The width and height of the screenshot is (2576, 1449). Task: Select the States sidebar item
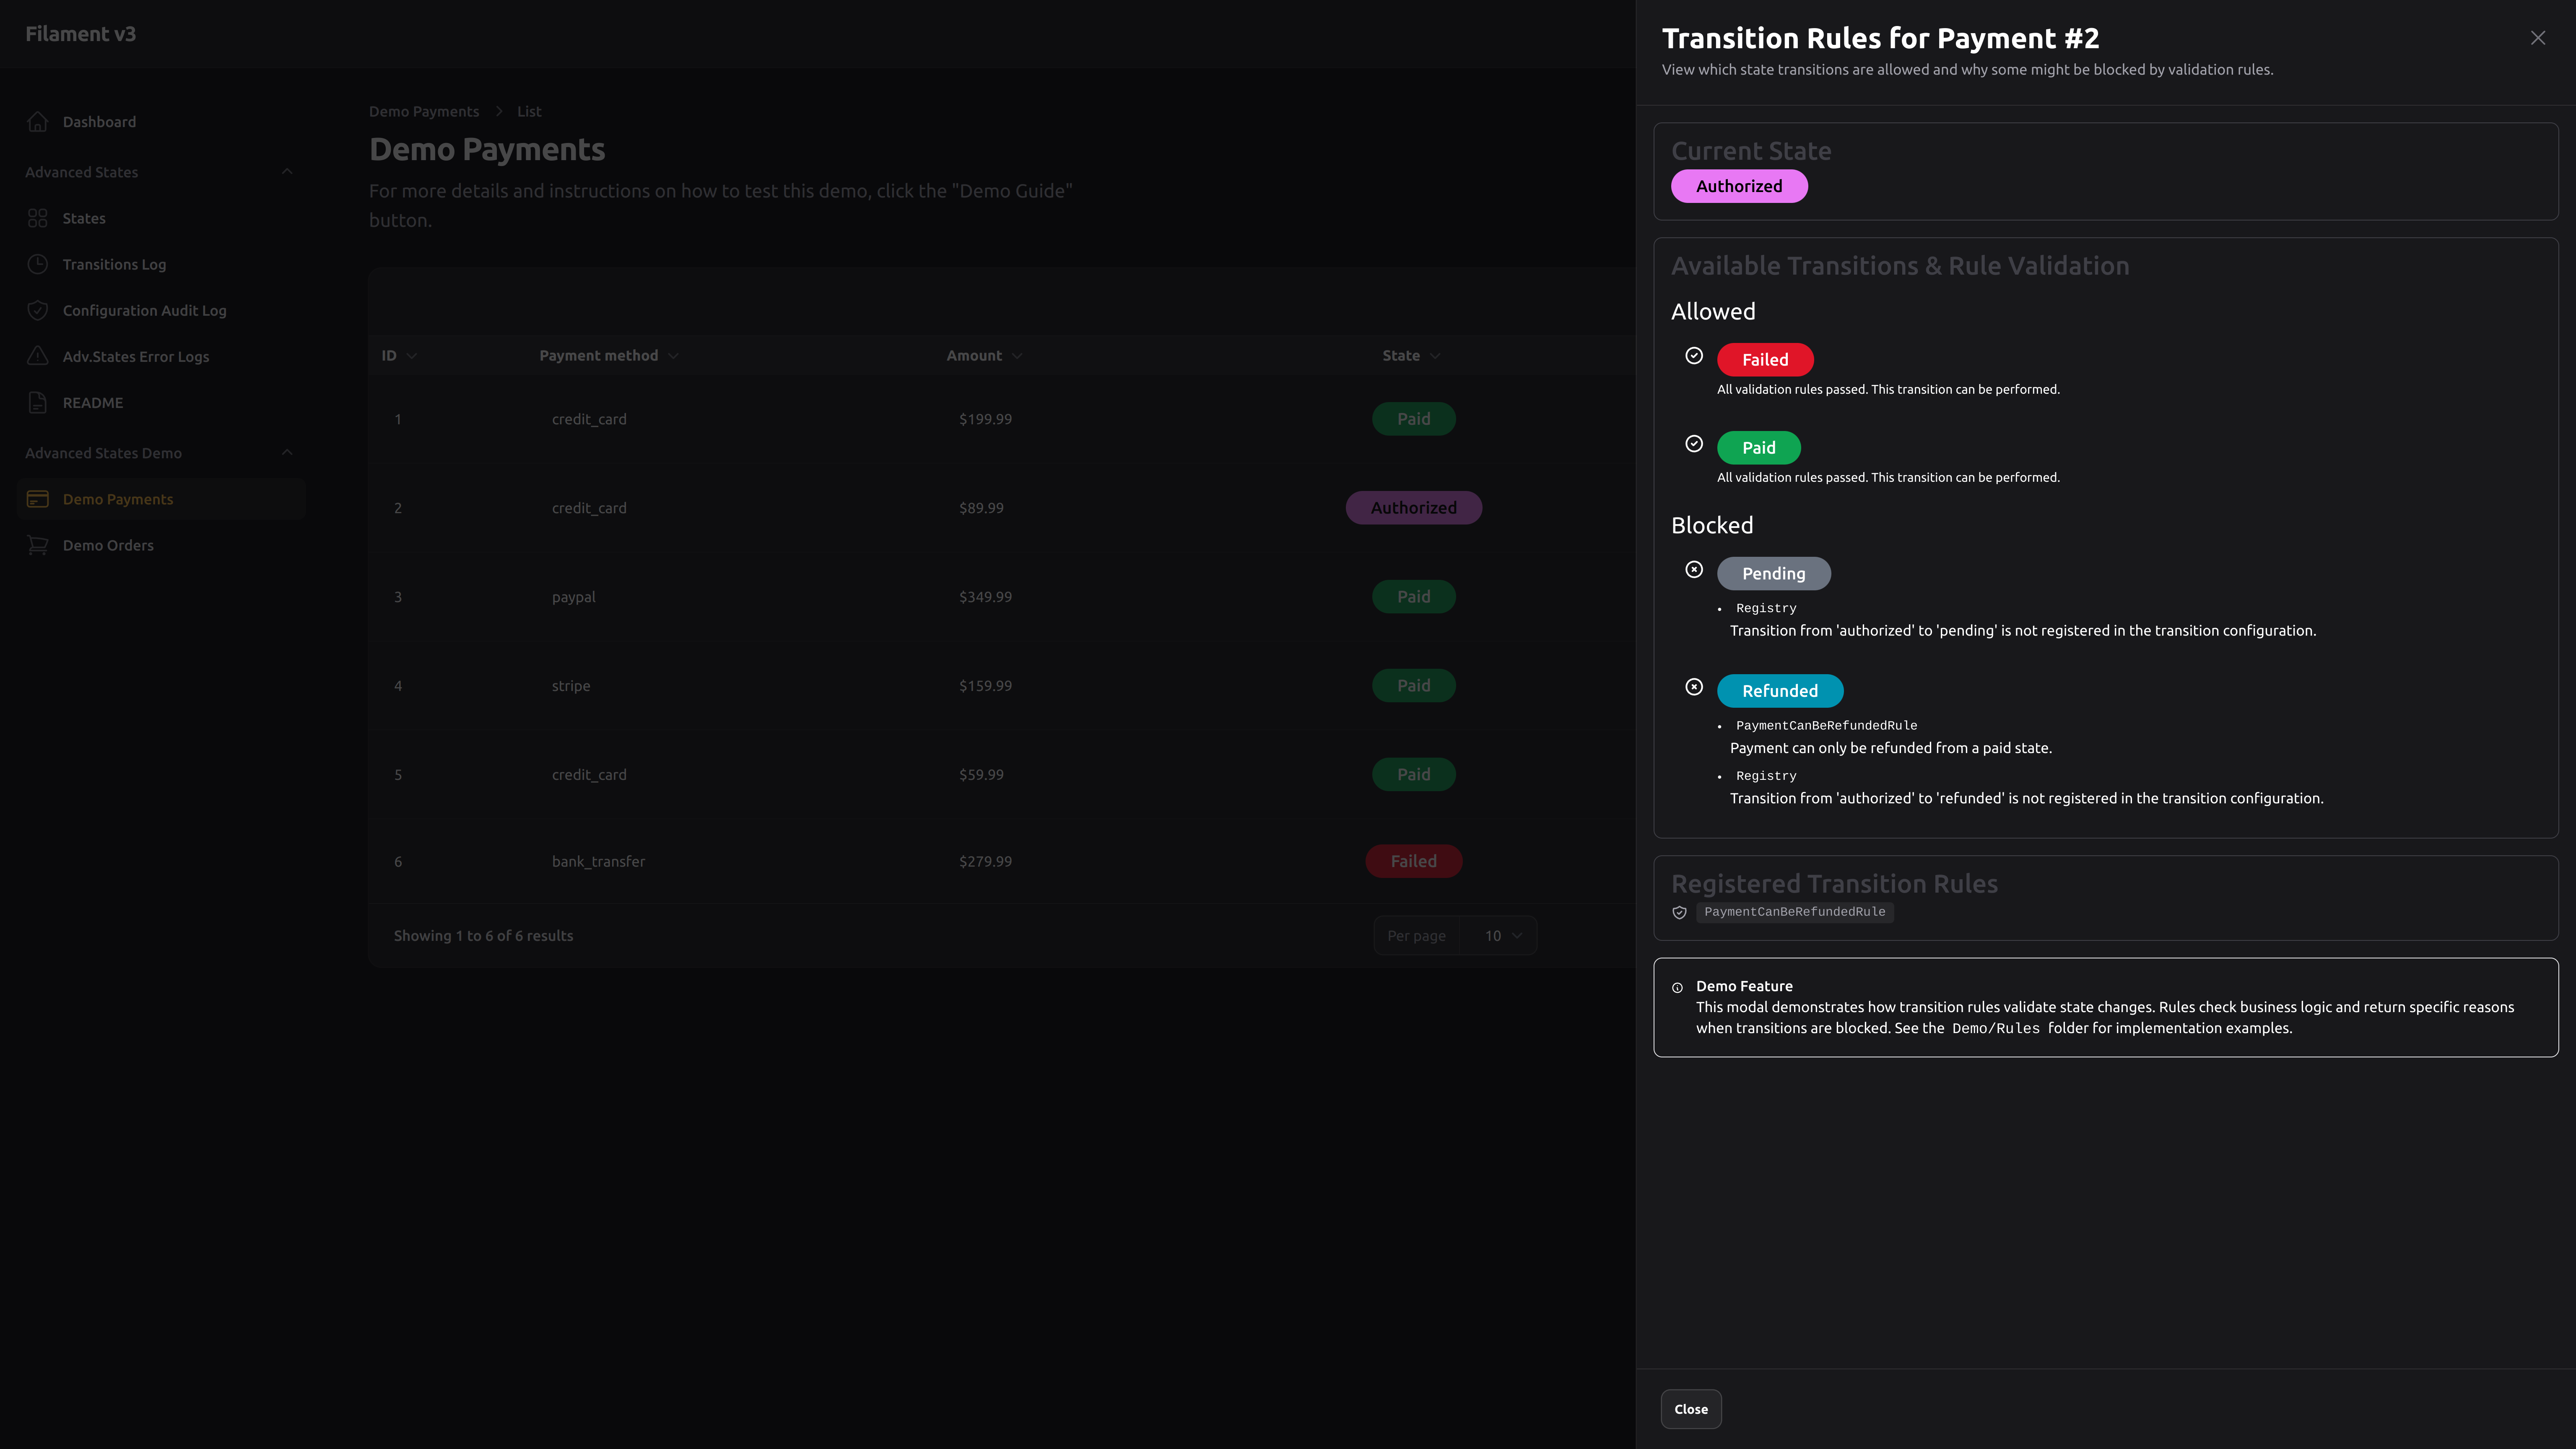tap(84, 218)
